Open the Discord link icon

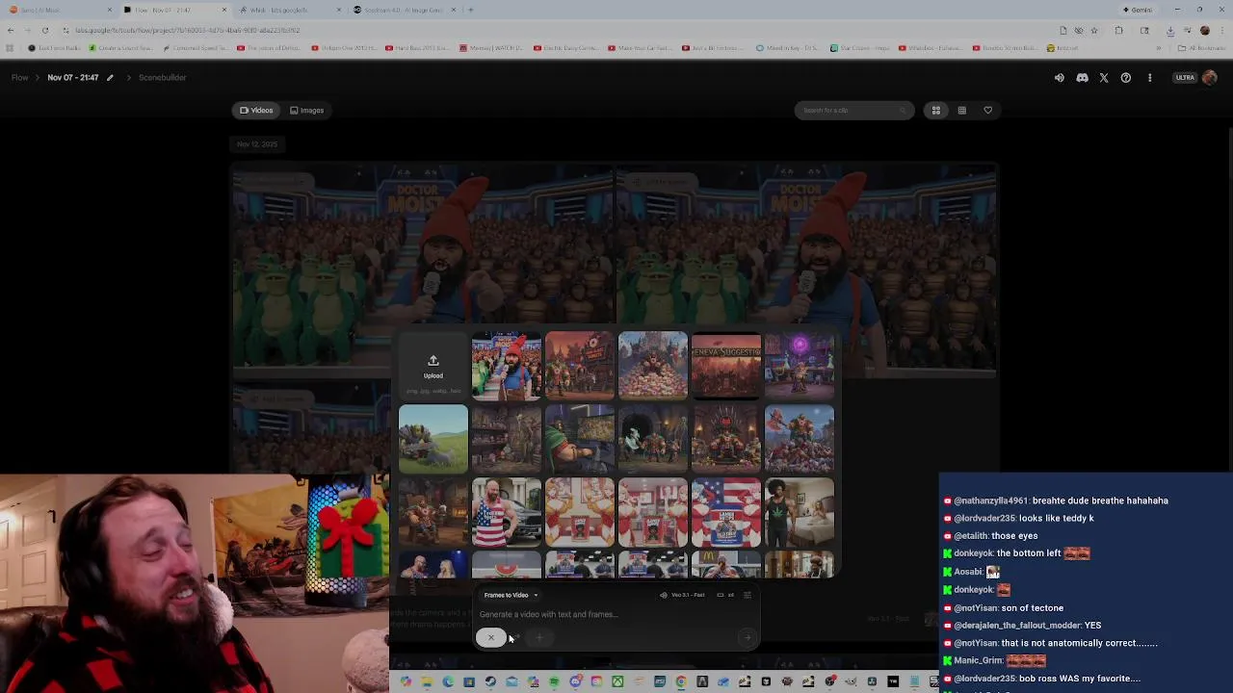[1082, 78]
